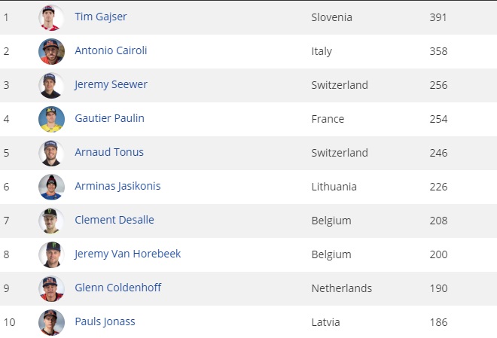Click Gautier Paulin's rider avatar photo
This screenshot has height=338, width=497.
coord(51,119)
